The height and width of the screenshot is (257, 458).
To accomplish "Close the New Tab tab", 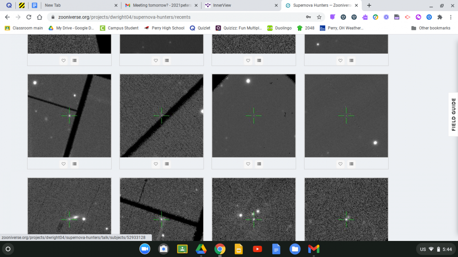I will (116, 5).
